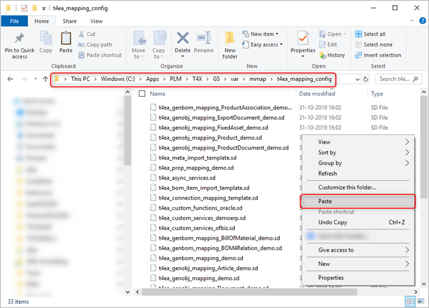This screenshot has width=429, height=308.
Task: Click Select none in ribbon
Action: 374,44
